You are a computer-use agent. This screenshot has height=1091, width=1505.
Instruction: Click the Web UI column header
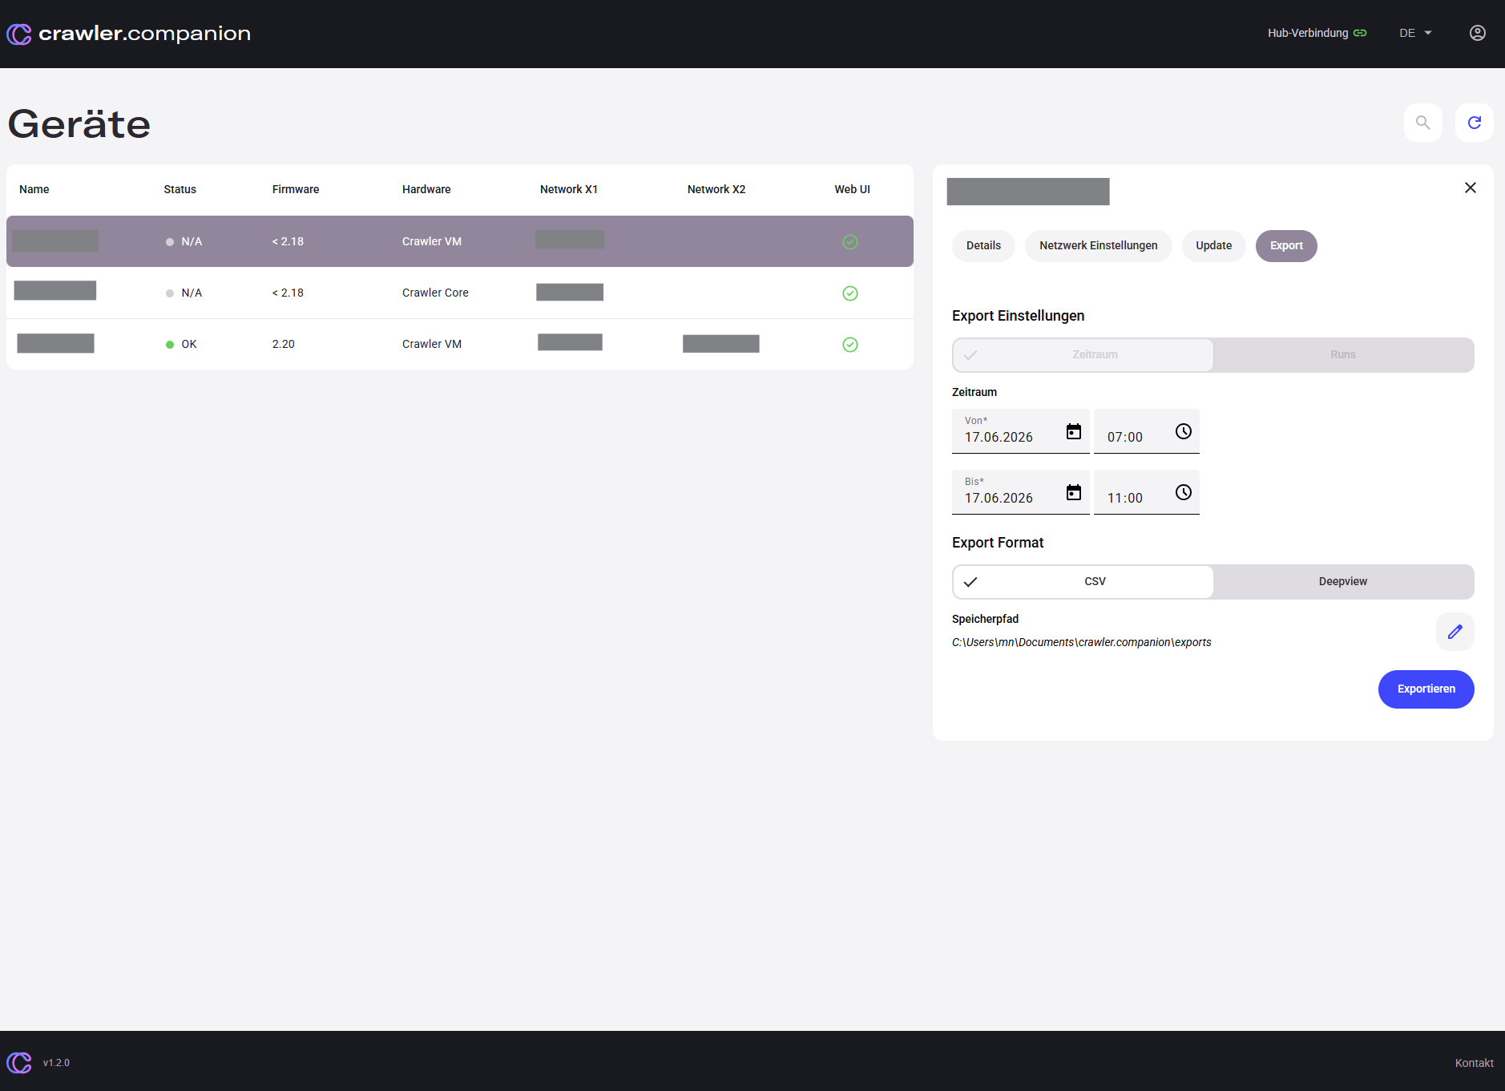[852, 189]
